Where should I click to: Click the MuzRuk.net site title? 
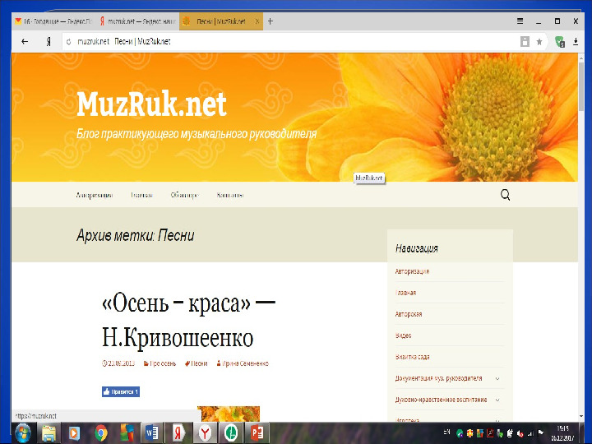point(151,104)
